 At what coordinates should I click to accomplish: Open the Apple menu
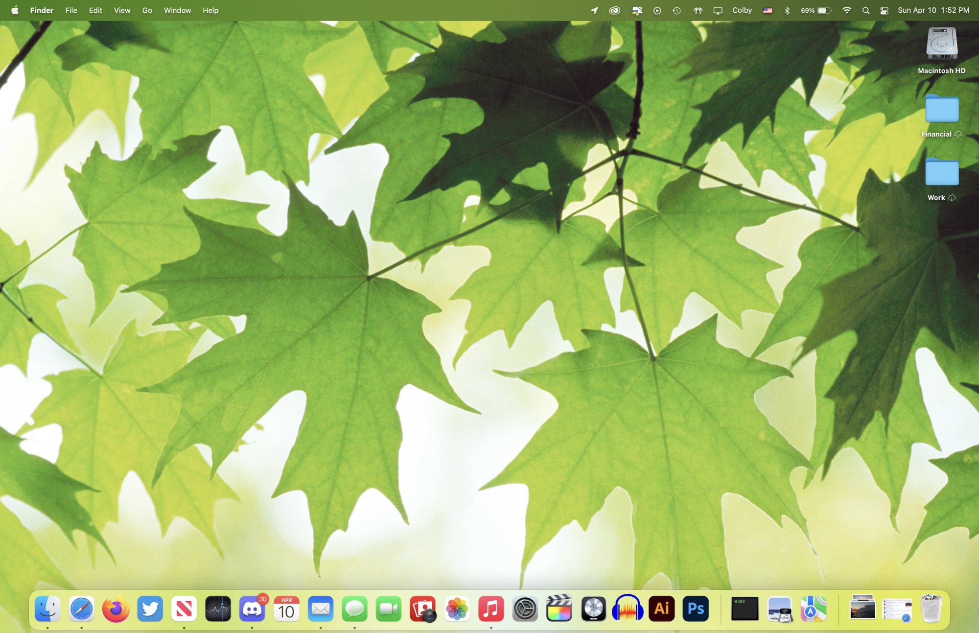pos(15,10)
